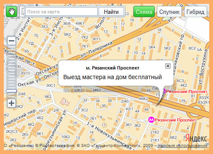Click the lower red Рязанский Проспект station label
The height and width of the screenshot is (154, 213).
[175, 120]
